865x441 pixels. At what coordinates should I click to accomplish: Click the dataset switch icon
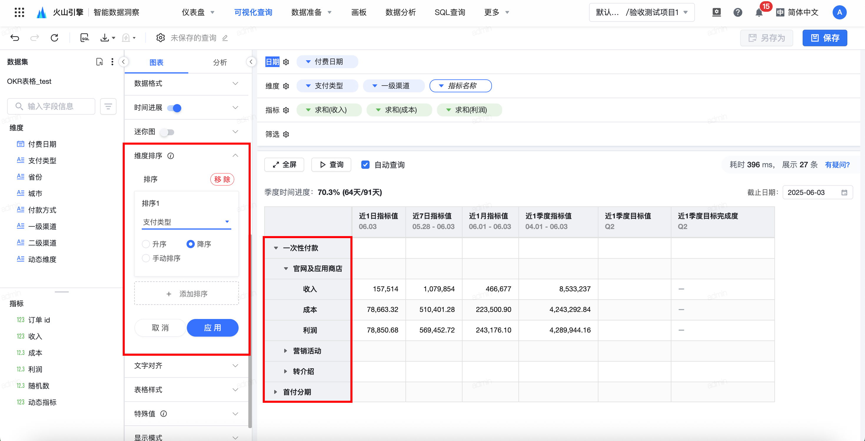pyautogui.click(x=99, y=62)
